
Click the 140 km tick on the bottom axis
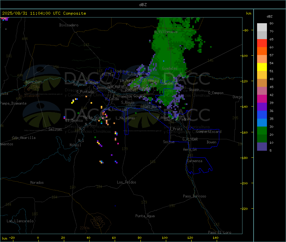click(x=215, y=238)
